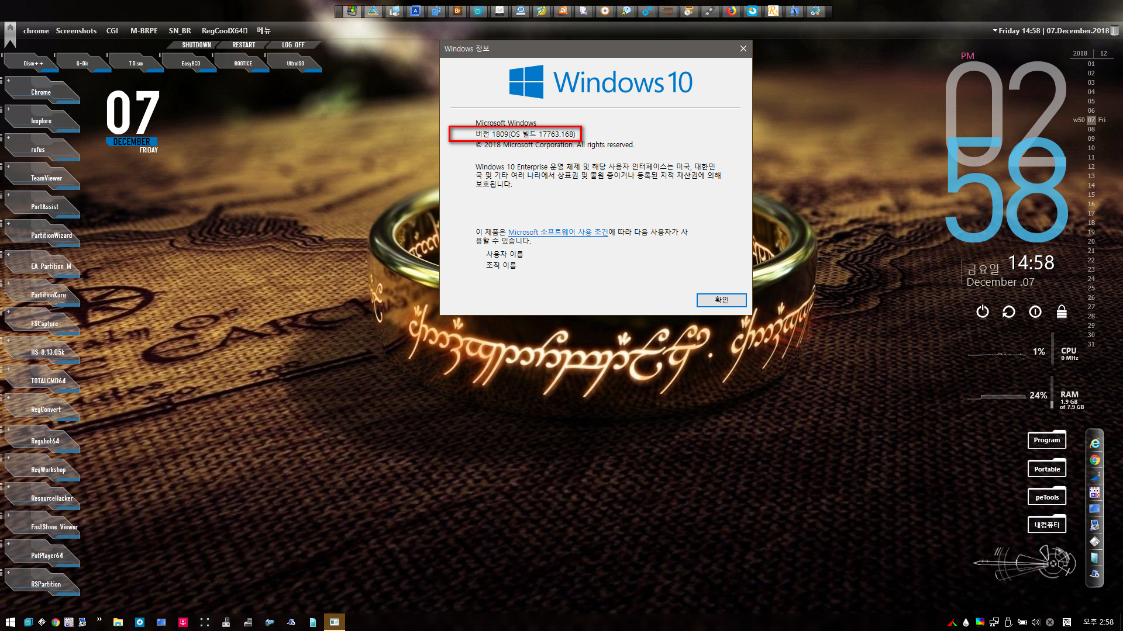Viewport: 1123px width, 631px height.
Task: Expand plus marker above FSCapture sidebar item
Action: click(8, 311)
